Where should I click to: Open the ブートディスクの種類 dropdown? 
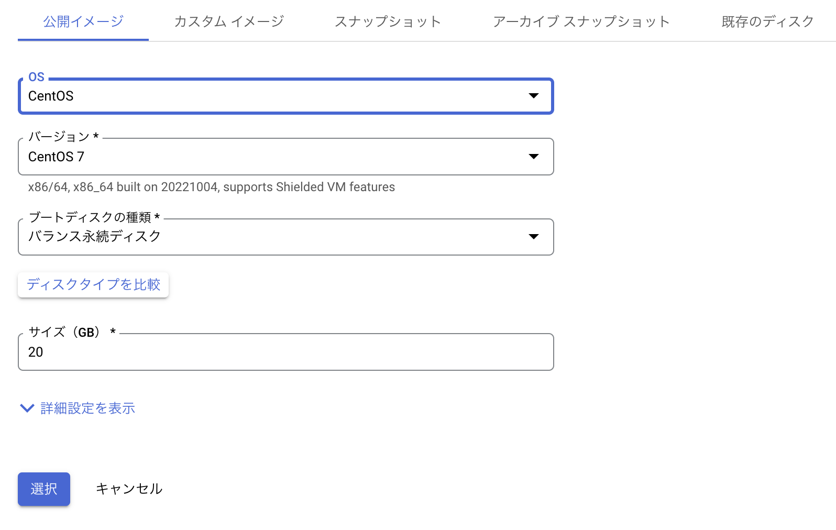(x=285, y=237)
